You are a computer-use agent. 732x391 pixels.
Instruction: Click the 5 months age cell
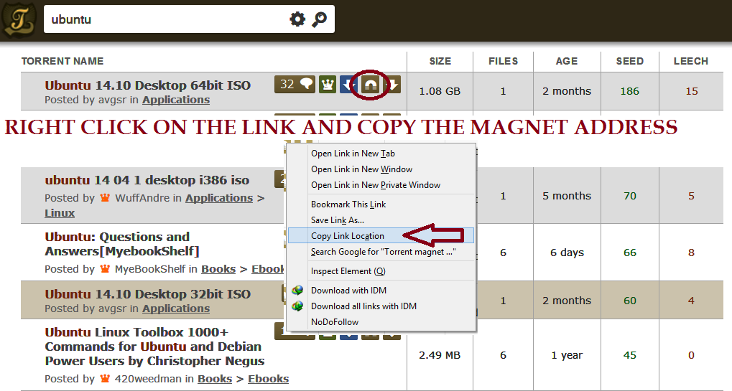(x=567, y=196)
